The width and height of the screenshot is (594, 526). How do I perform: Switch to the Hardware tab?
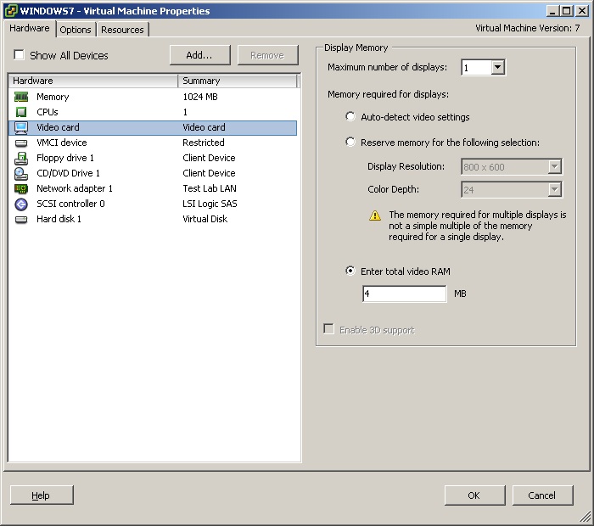click(x=30, y=28)
